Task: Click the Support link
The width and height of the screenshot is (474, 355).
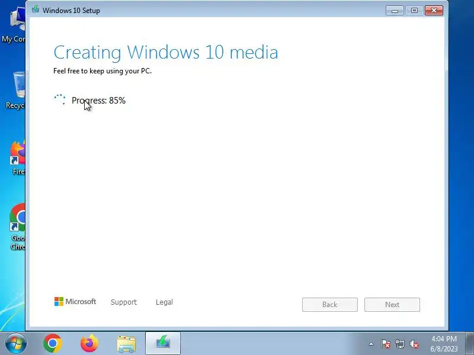Action: coord(124,302)
